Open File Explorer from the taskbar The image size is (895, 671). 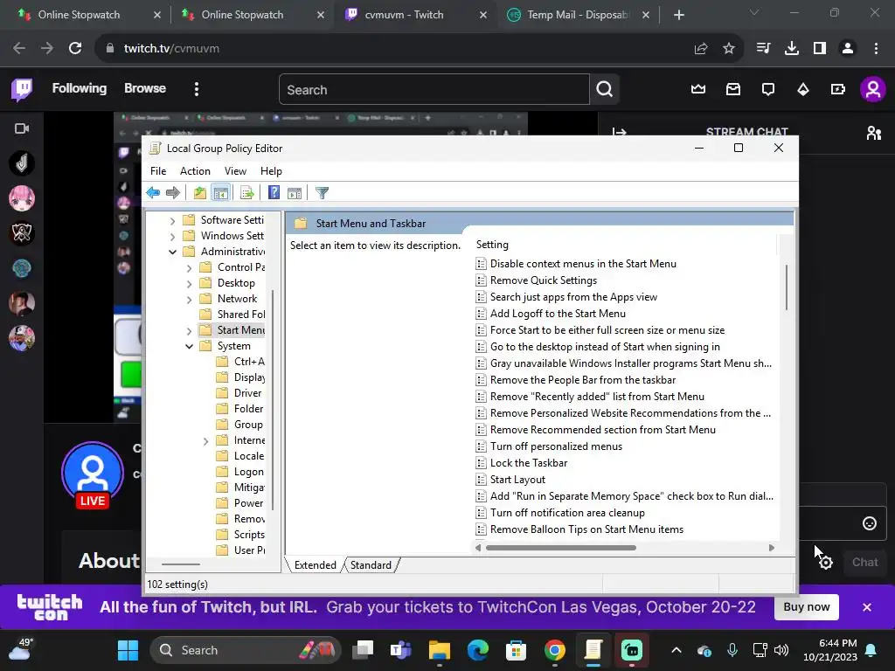pos(440,650)
